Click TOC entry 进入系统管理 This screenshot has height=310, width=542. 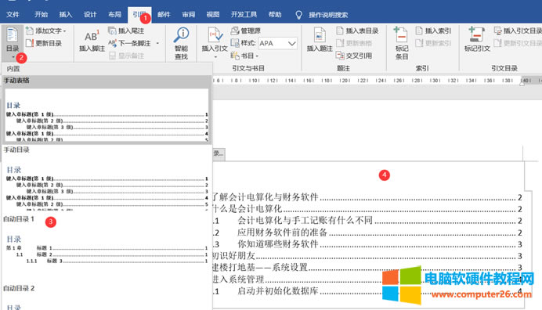[367, 279]
